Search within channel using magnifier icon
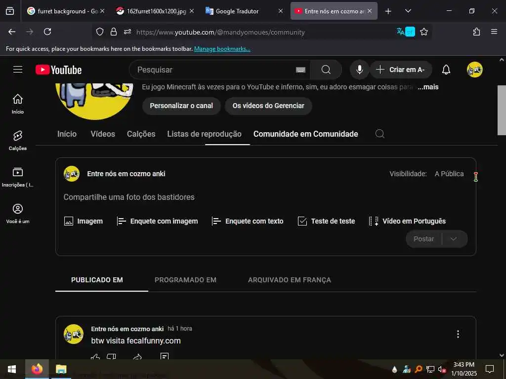Image resolution: width=506 pixels, height=379 pixels. click(x=380, y=134)
